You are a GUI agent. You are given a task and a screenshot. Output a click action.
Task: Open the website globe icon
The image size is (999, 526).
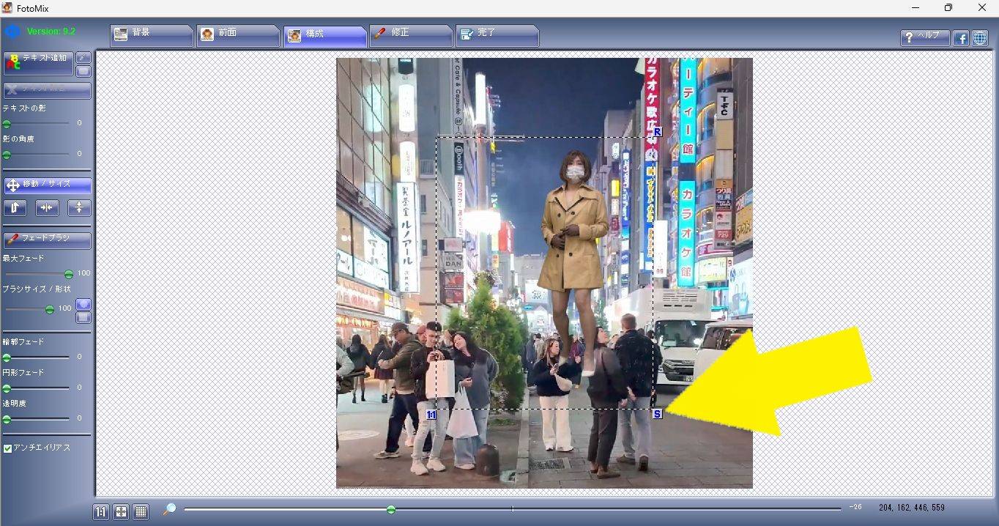[x=980, y=38]
